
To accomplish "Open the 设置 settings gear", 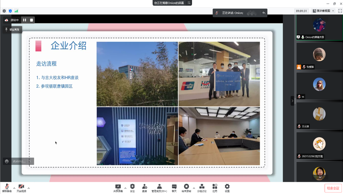I will [x=227, y=188].
